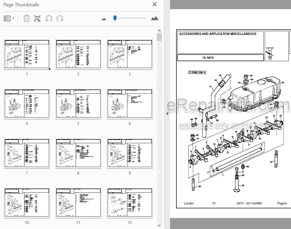
Task: Click the page number label '12'
Action: click(x=130, y=223)
